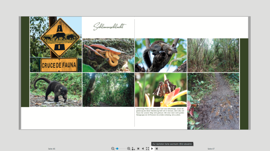Select the Cruce de Fauna sign photo
This screenshot has height=151, width=270.
55,44
